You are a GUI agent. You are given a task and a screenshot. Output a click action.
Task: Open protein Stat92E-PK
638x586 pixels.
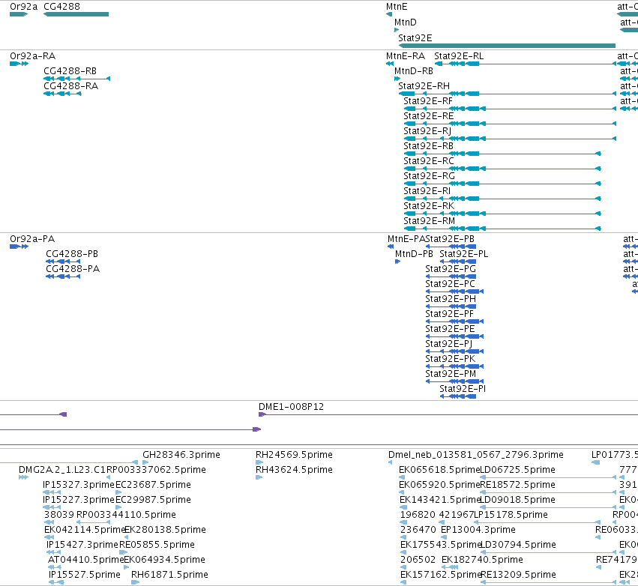[x=451, y=360]
